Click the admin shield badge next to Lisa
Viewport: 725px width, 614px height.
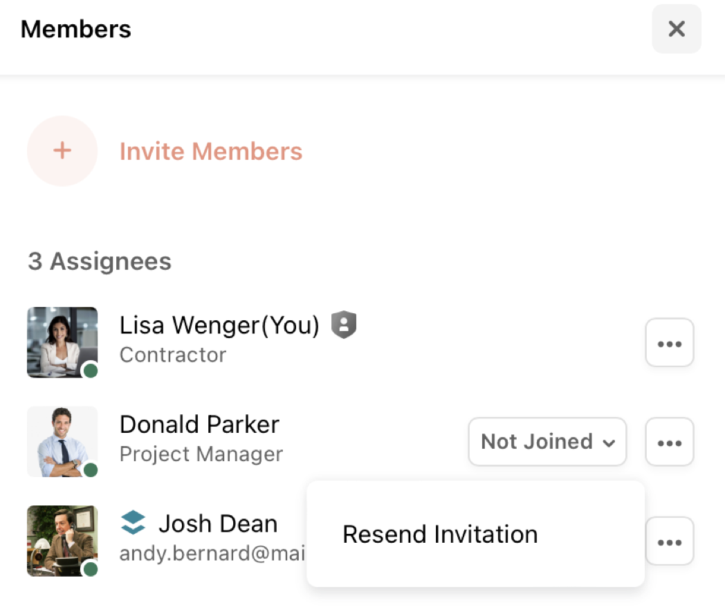point(344,324)
